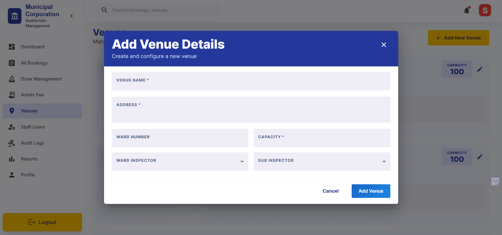Click the Audit Logs gavel icon
This screenshot has width=502, height=235.
[x=12, y=143]
